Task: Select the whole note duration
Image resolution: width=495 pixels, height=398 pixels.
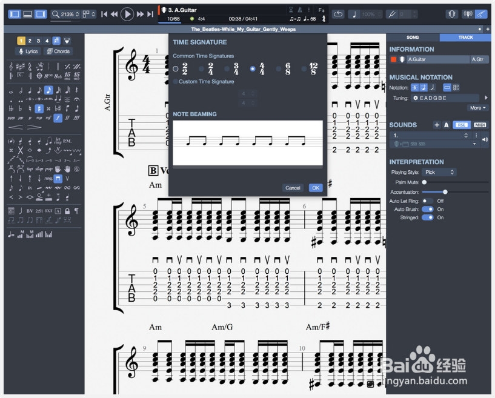Action: pyautogui.click(x=11, y=92)
